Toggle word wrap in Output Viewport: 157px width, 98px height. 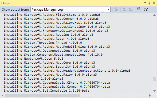146,9
